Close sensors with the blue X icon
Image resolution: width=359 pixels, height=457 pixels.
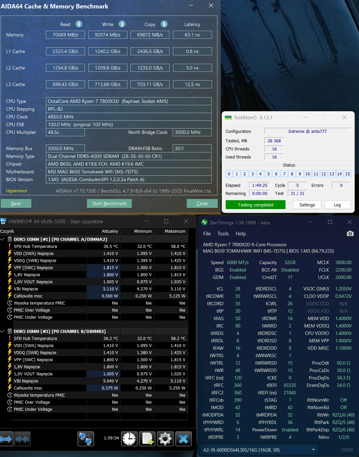[183, 439]
